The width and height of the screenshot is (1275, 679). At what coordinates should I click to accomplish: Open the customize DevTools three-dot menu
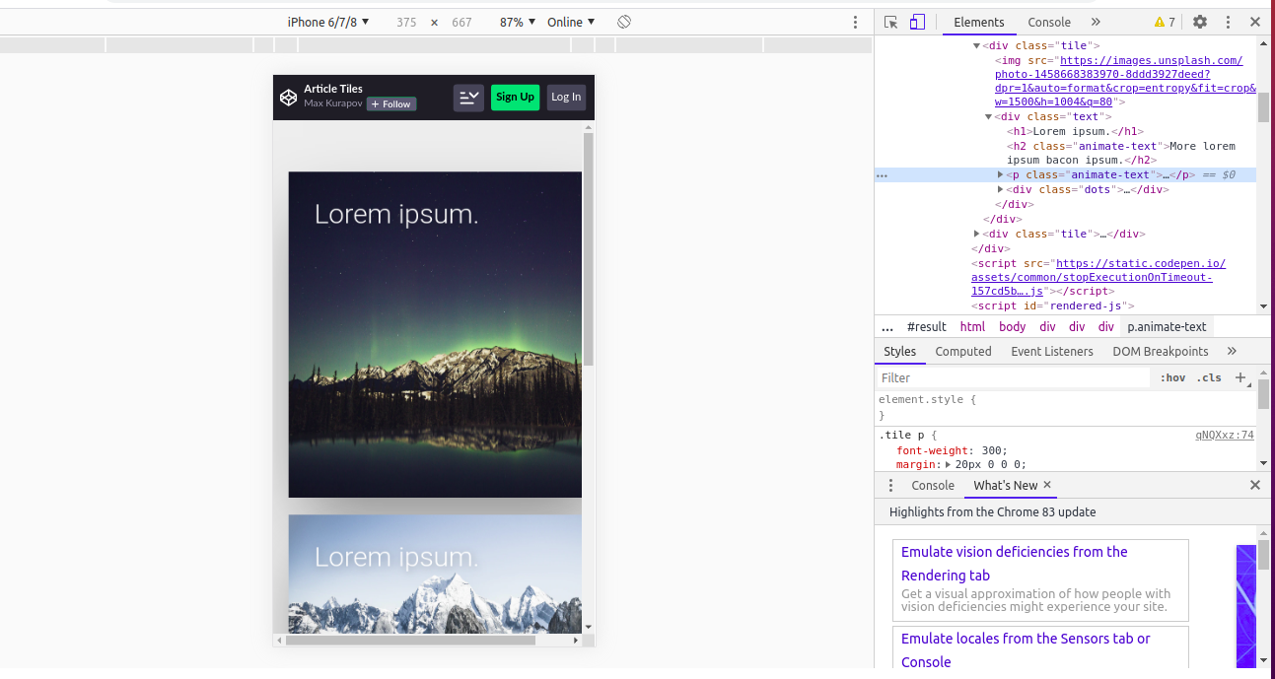1228,22
